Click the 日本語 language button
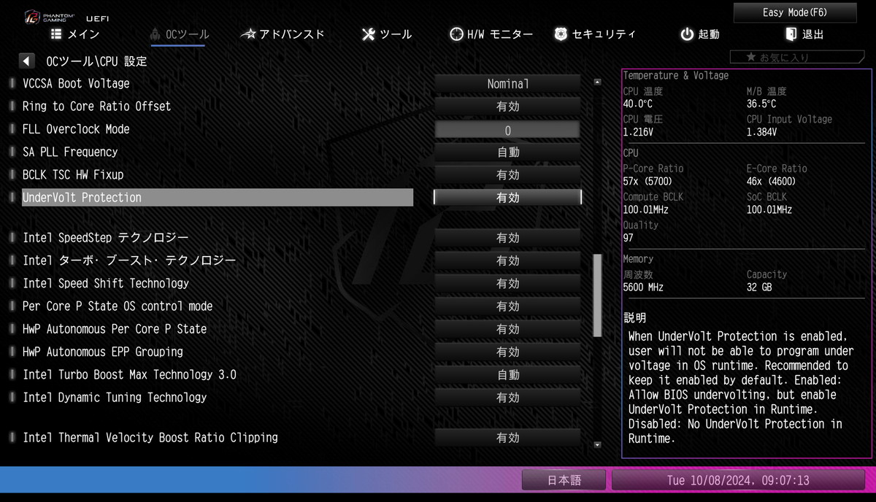 564,480
